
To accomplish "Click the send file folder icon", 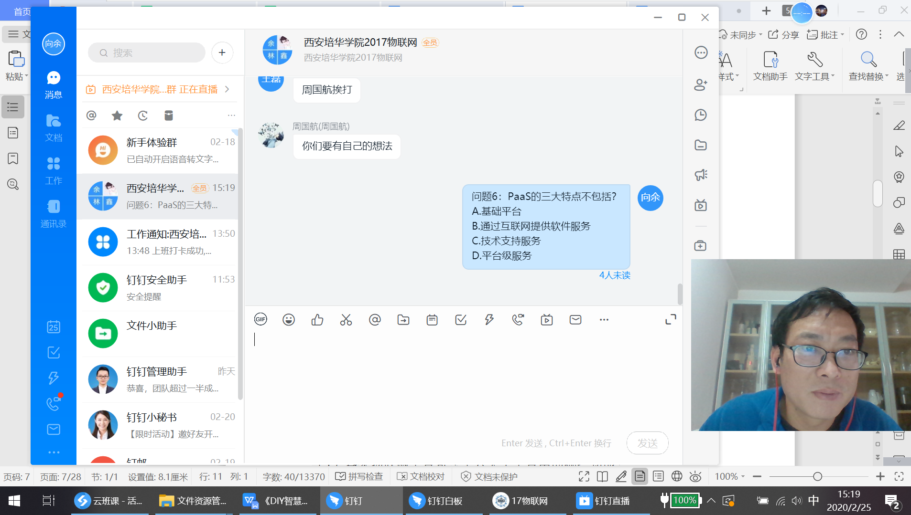I will 403,319.
